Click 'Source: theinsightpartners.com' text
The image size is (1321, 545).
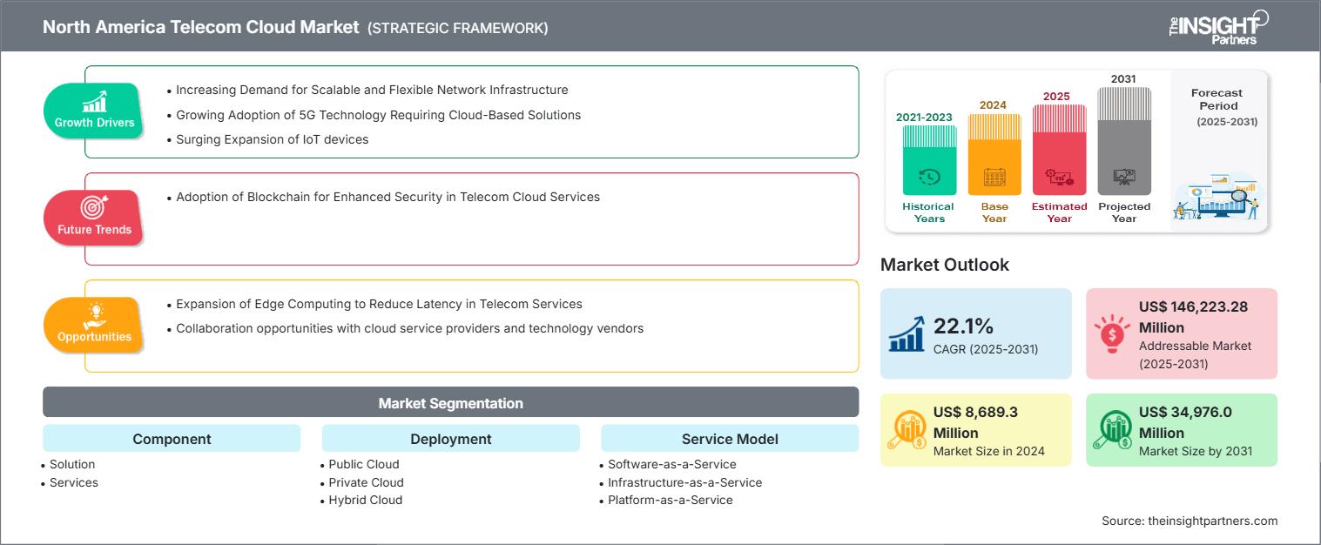click(x=1190, y=521)
